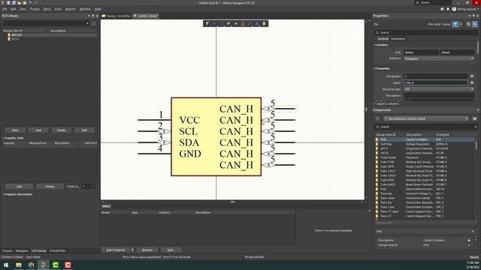Click the Panels button at bottom right
The width and height of the screenshot is (481, 270).
coord(474,257)
